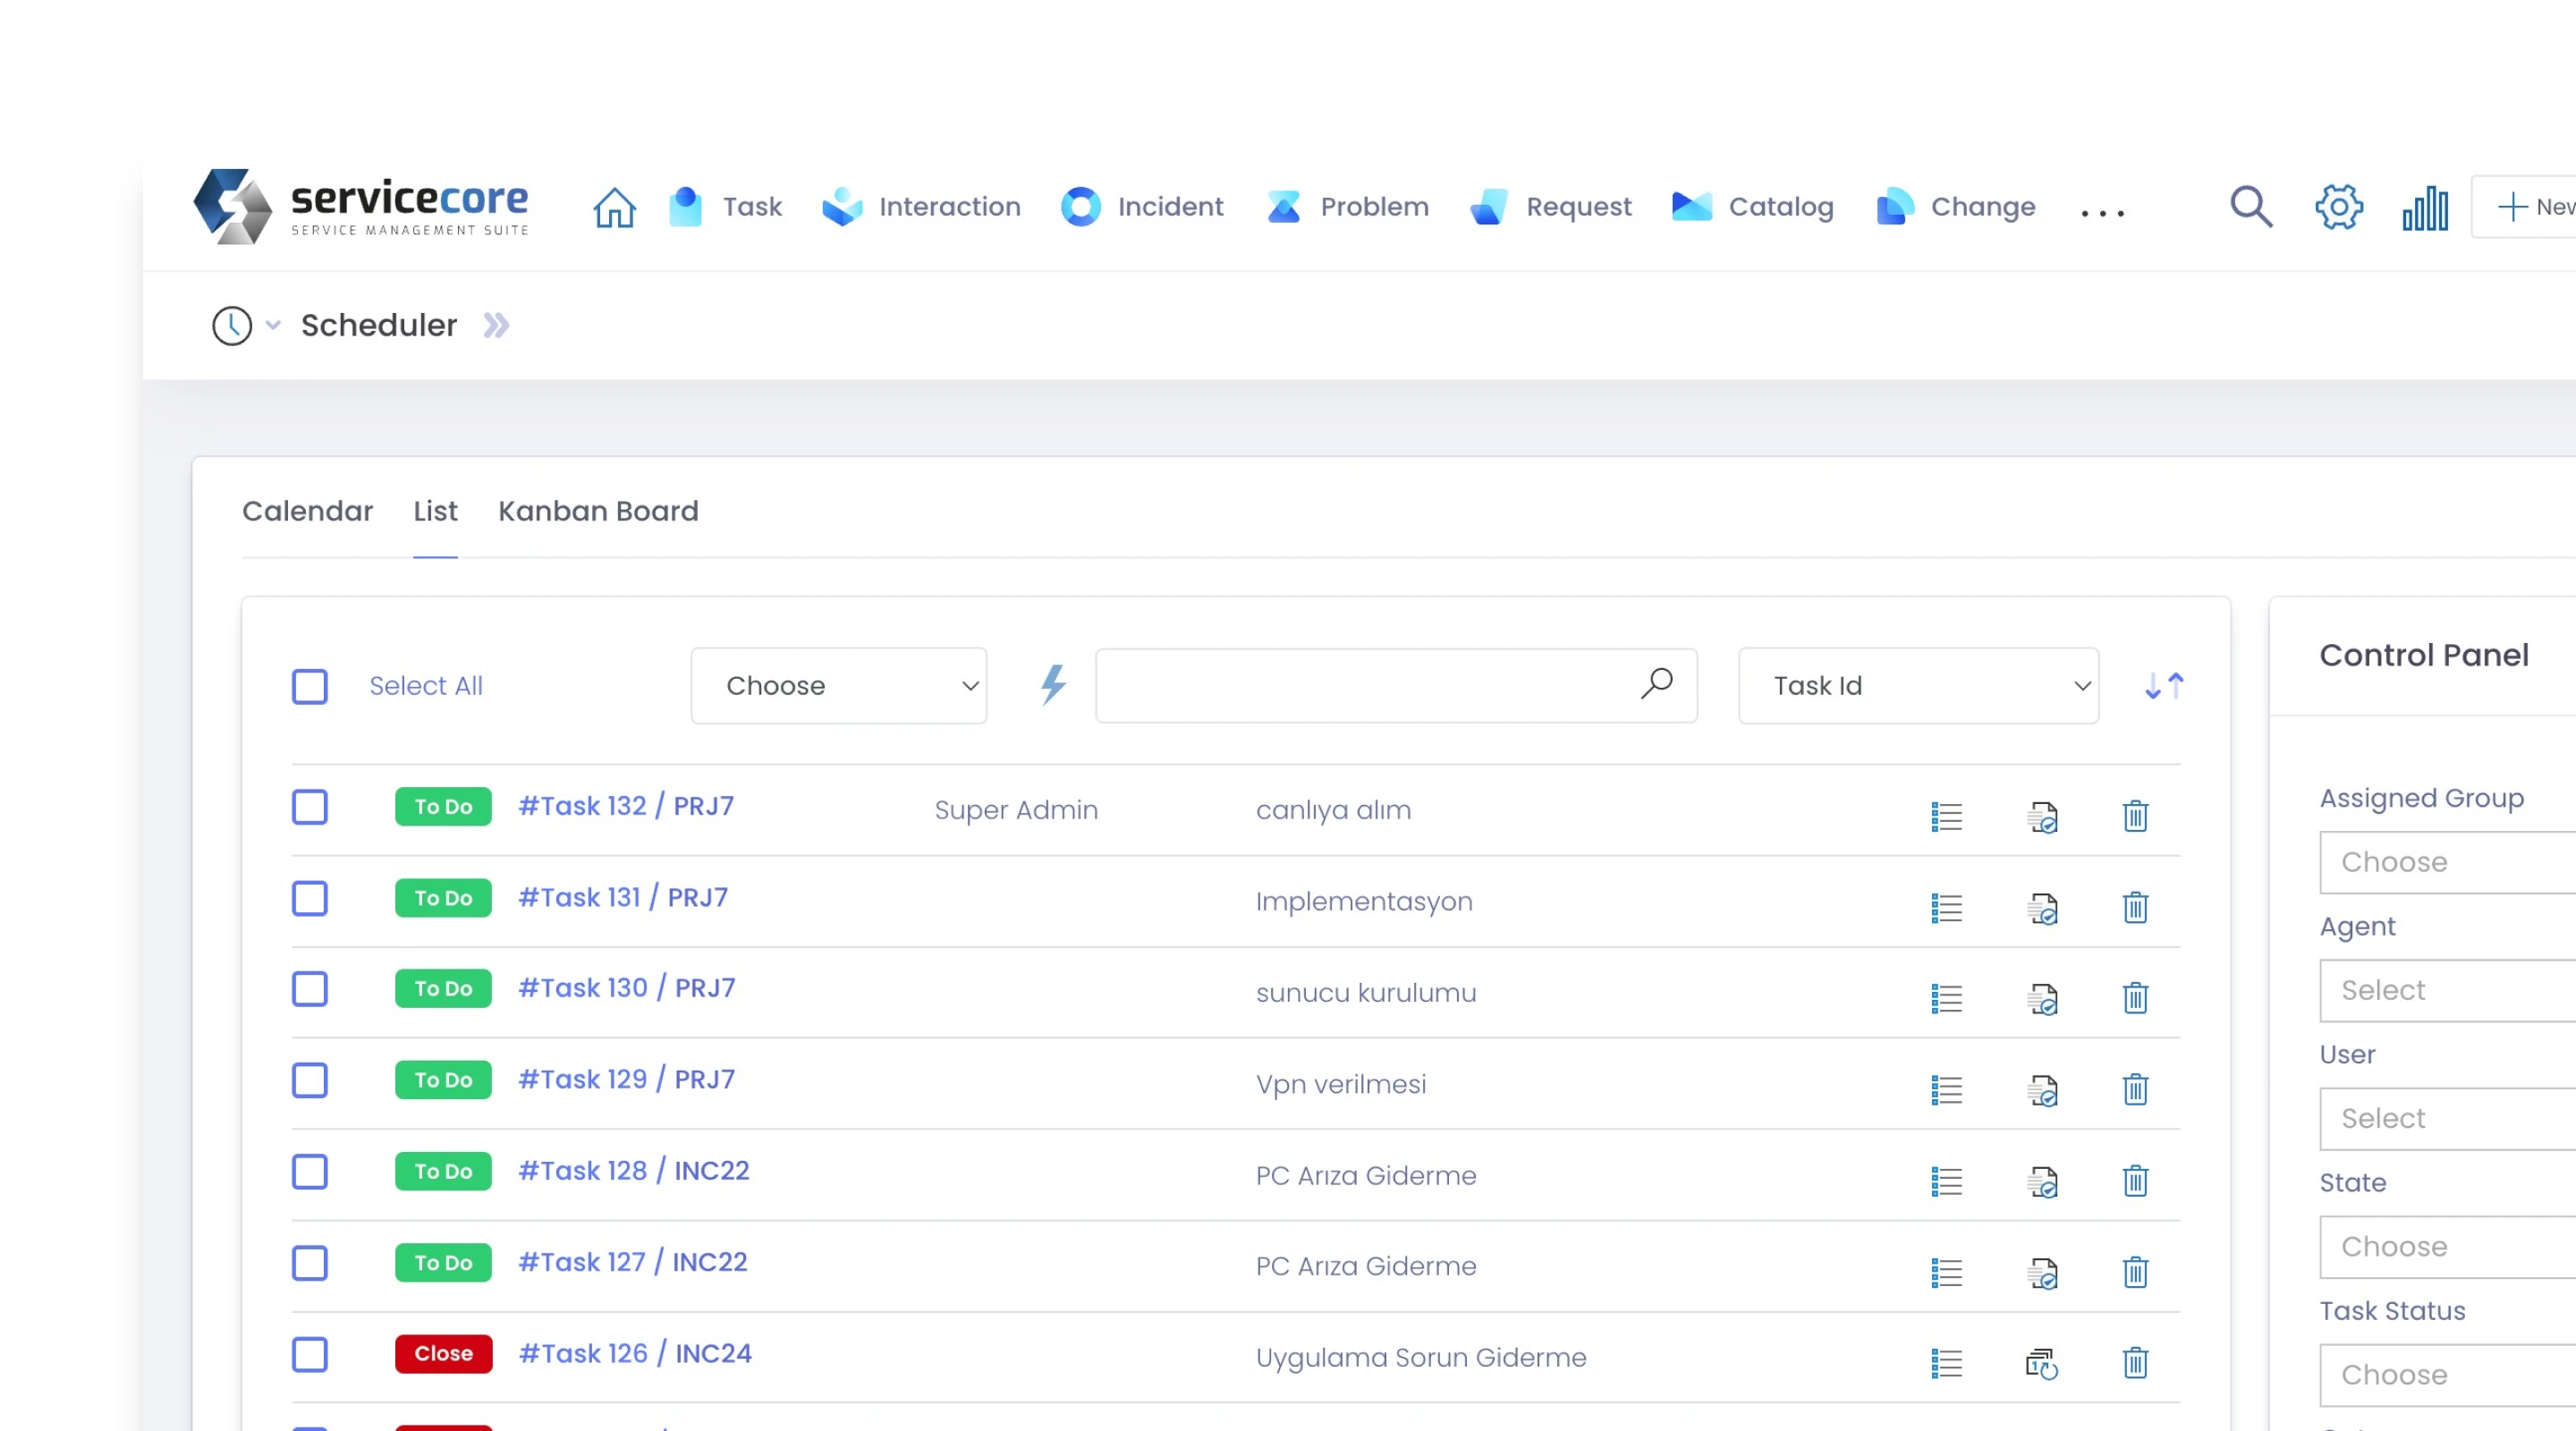Click the Select All link

click(x=426, y=686)
